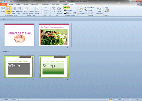Viewport: 142px width, 101px height.
Task: Click the 100% zoom level button
Action: (119, 100)
